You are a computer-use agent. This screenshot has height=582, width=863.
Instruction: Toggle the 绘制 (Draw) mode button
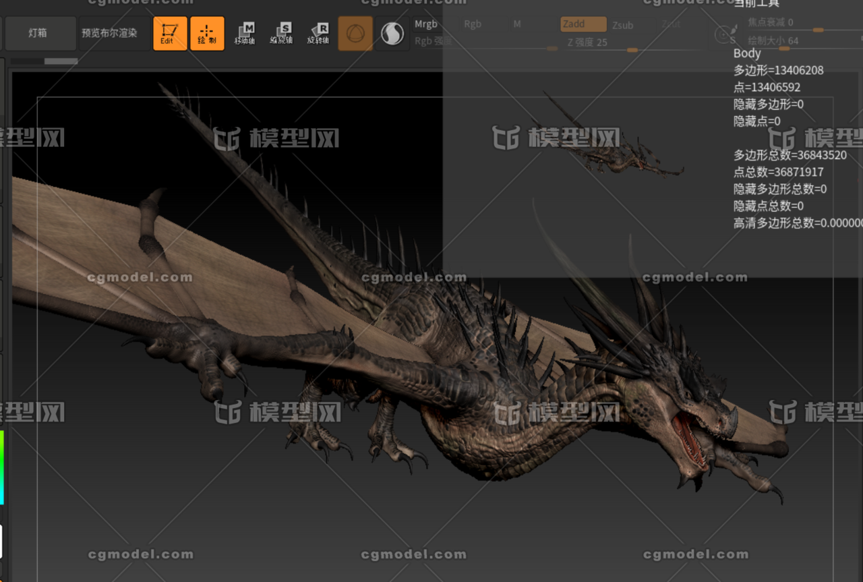click(207, 33)
